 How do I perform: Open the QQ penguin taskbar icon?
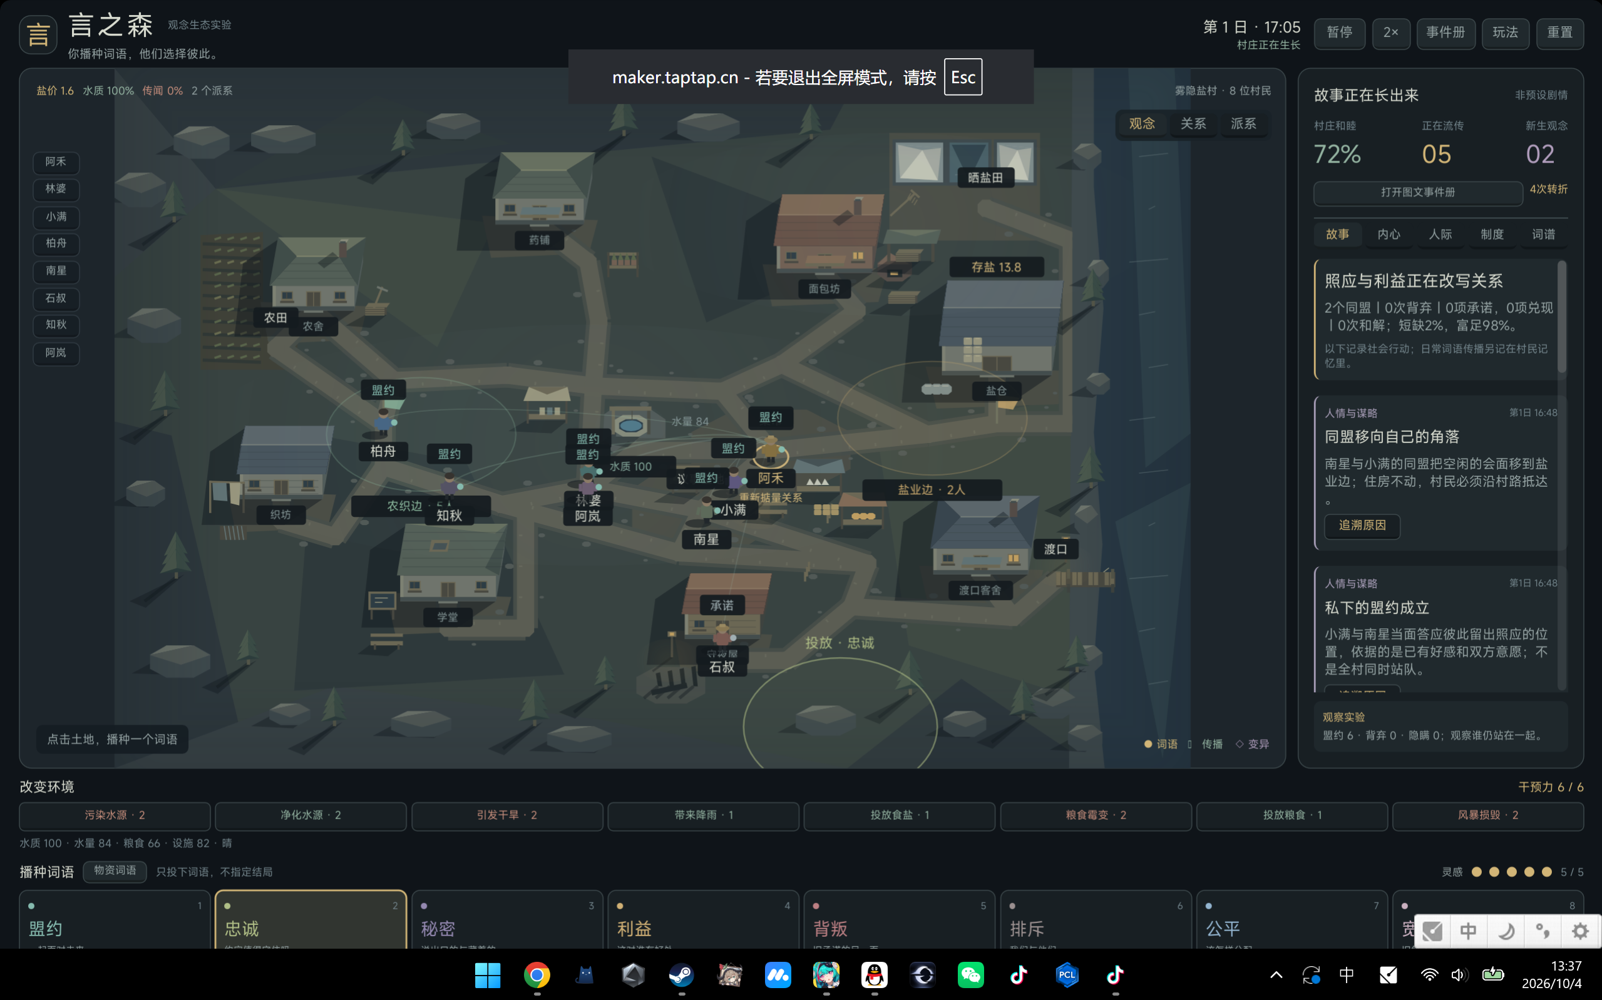[x=874, y=975]
